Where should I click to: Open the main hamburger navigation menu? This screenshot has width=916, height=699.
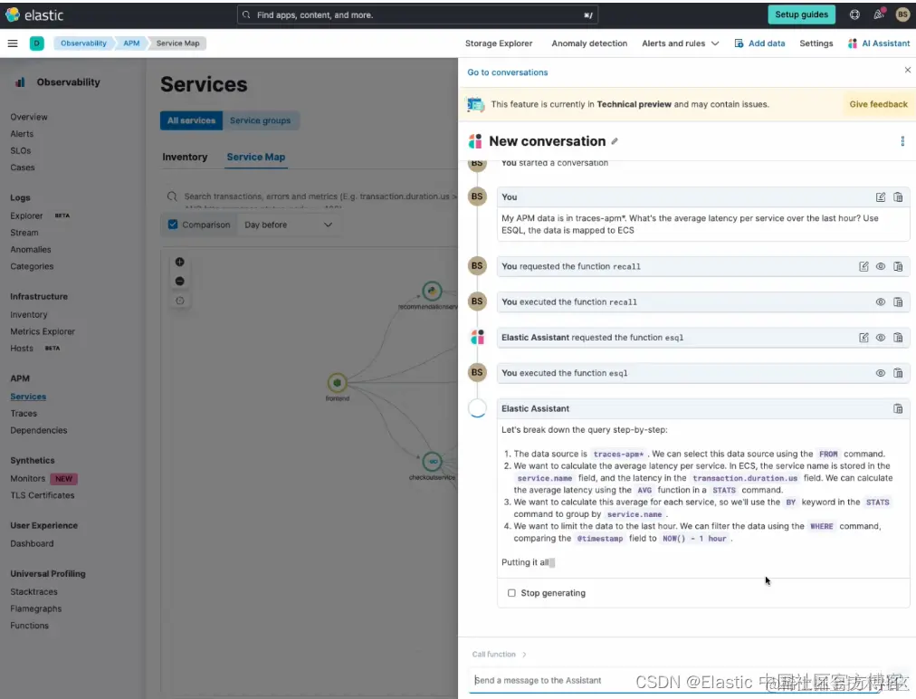point(13,43)
